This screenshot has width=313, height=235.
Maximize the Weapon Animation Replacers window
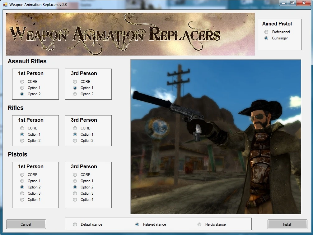292,3
